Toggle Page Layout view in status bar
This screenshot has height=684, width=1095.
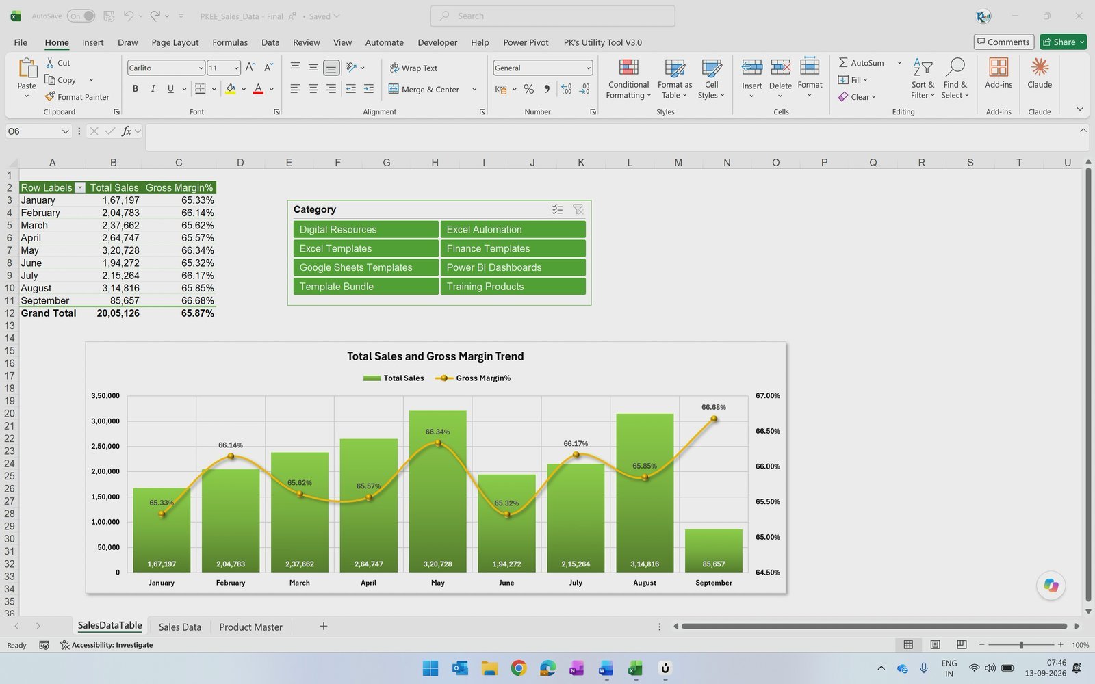click(935, 644)
